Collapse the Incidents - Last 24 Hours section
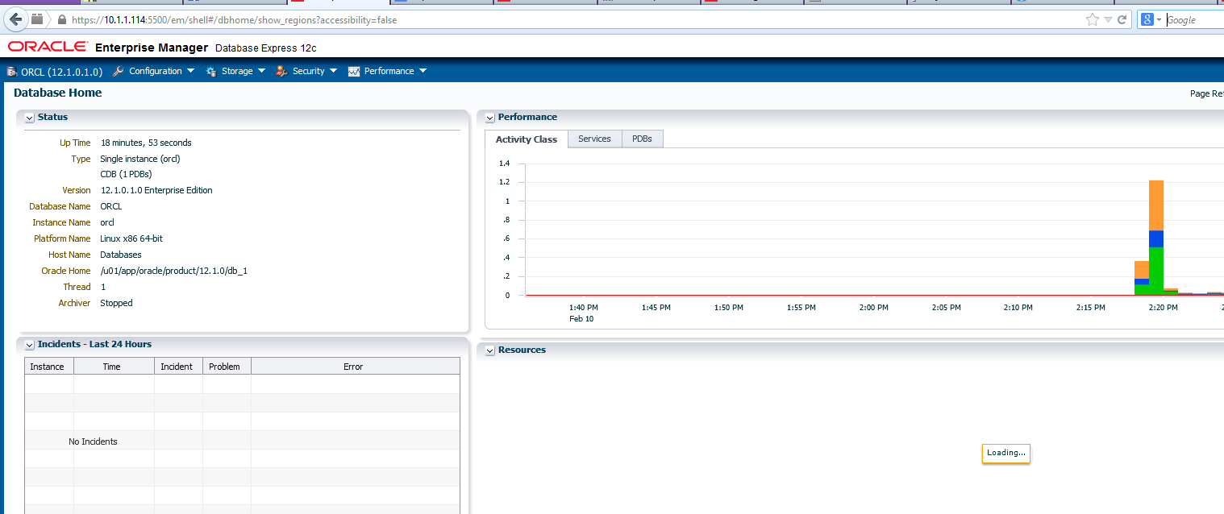 [30, 345]
